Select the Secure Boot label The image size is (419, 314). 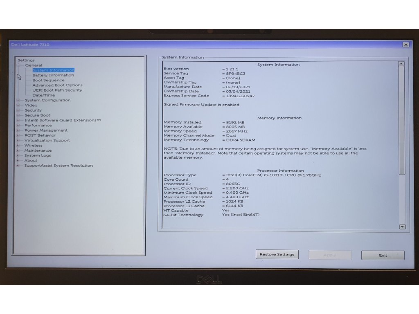[x=37, y=115]
